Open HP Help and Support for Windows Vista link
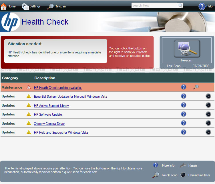215x184 pixels. pos(61,133)
